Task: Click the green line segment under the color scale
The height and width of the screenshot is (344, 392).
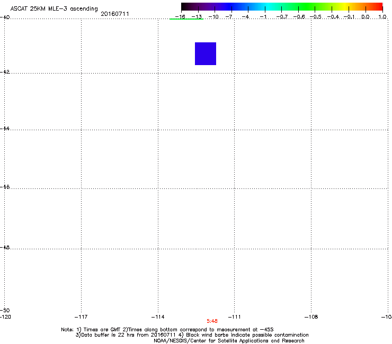Action: coord(186,19)
